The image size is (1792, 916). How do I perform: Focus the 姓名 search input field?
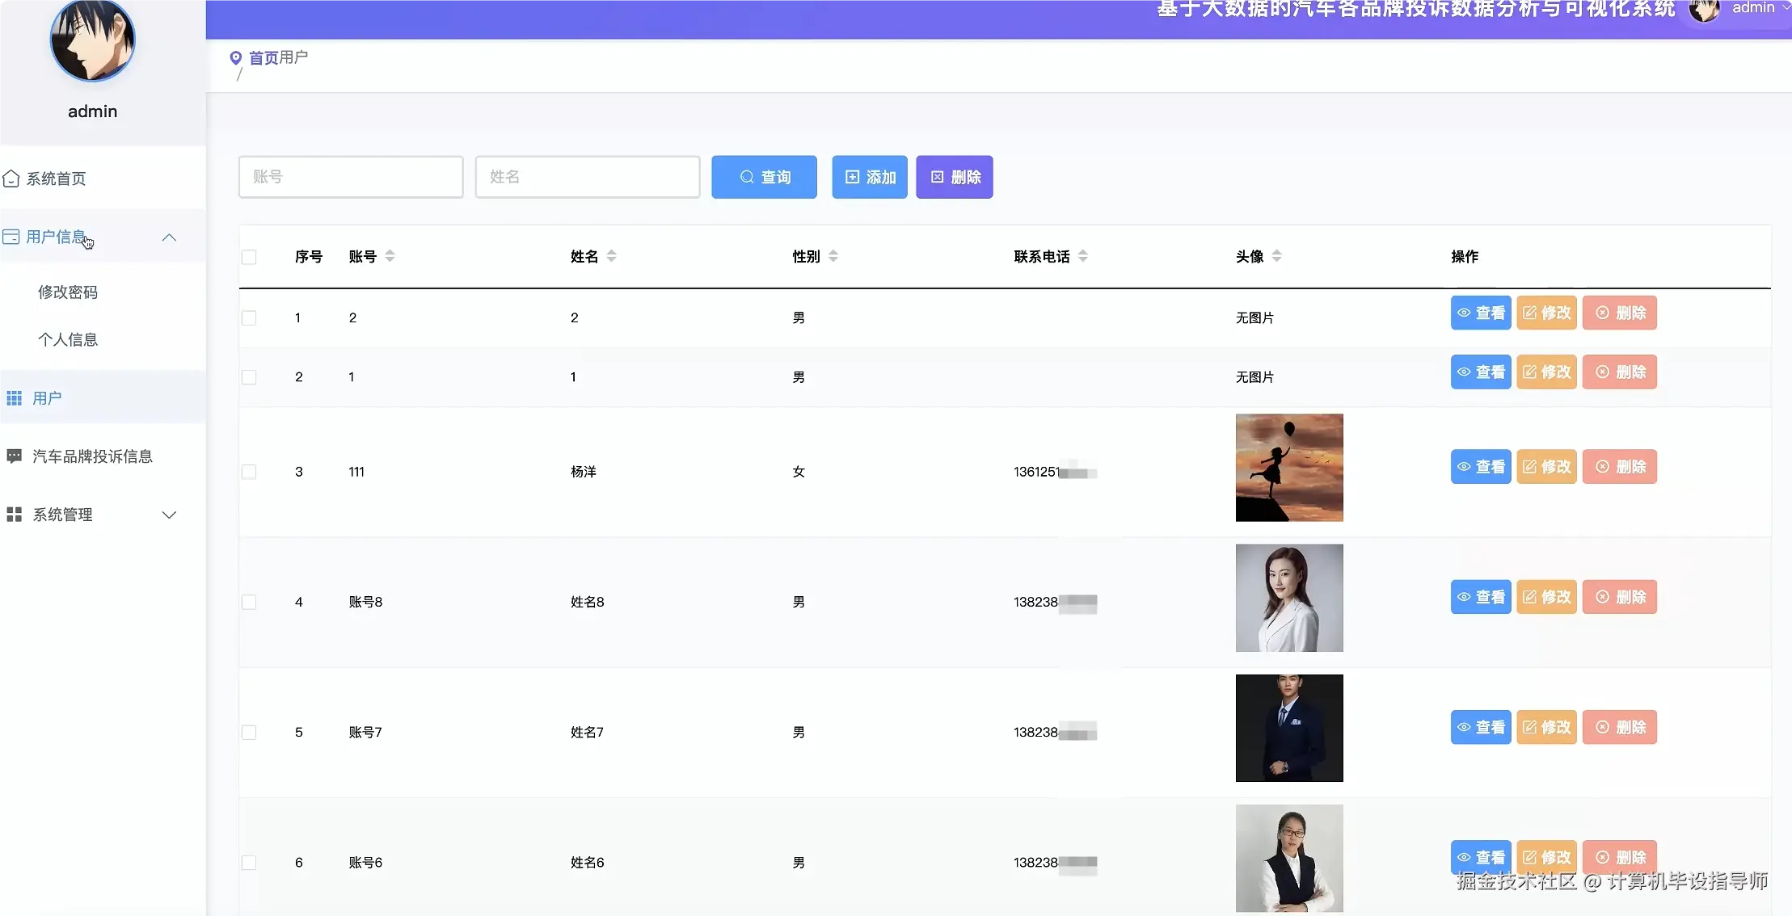pos(588,177)
